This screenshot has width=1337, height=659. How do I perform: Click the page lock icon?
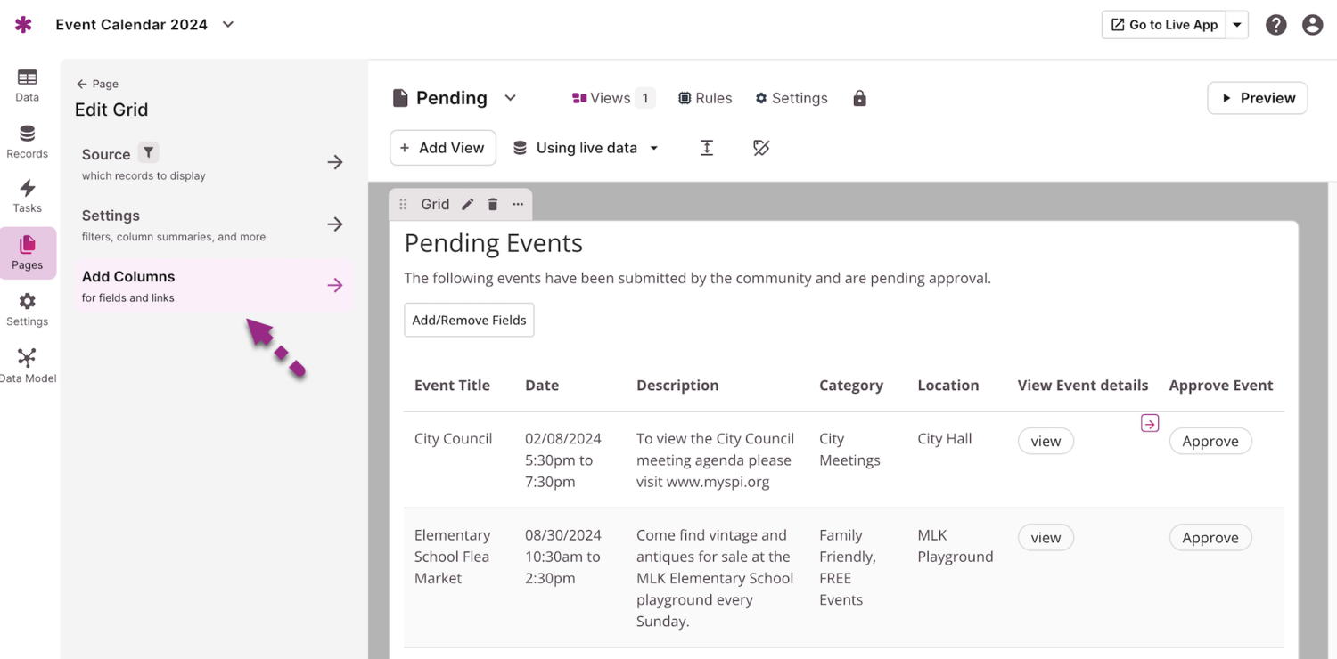pyautogui.click(x=859, y=99)
